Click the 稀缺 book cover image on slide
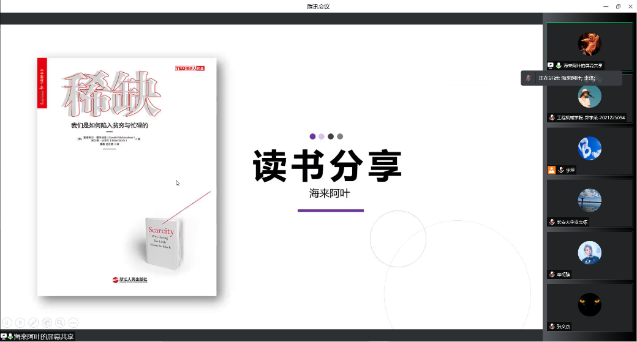Screen dimensions: 637x342 (x=127, y=177)
